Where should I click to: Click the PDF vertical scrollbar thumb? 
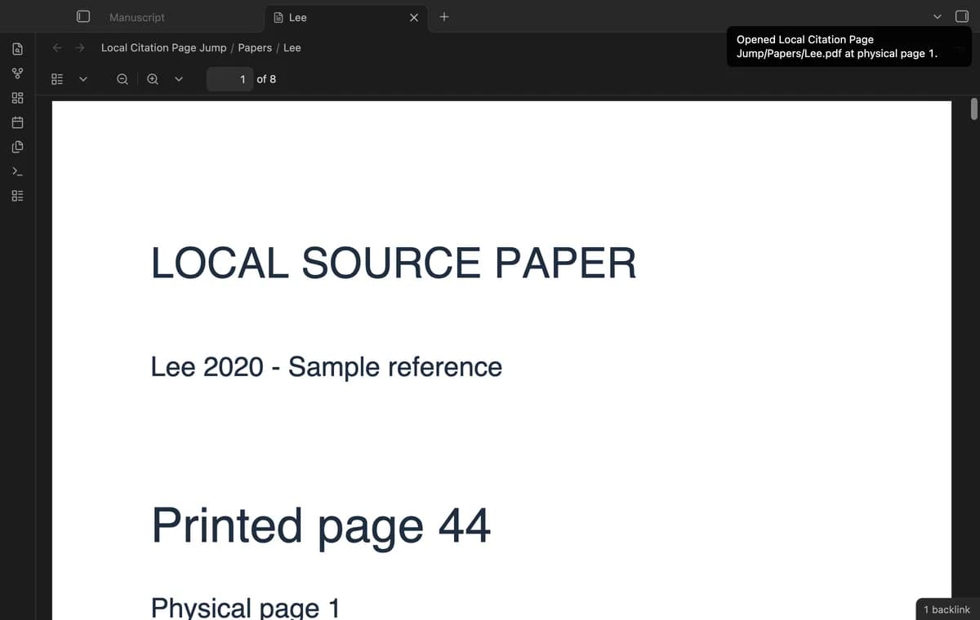[973, 109]
